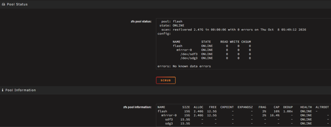The image size is (331, 127).
Task: Click the ALTROOT column header
Action: pos(322,107)
